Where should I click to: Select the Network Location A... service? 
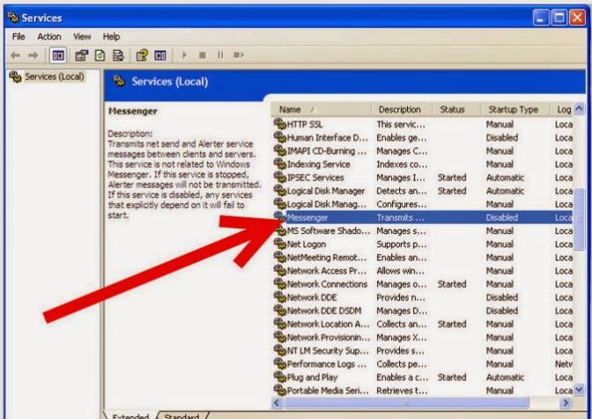(328, 324)
